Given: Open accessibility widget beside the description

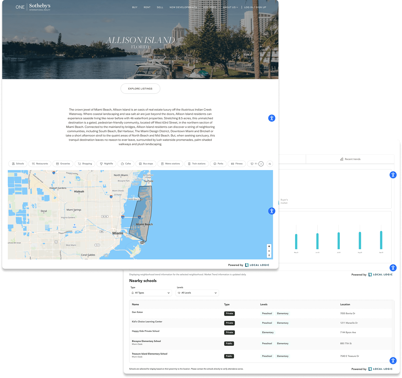Looking at the screenshot, I should click(x=272, y=118).
